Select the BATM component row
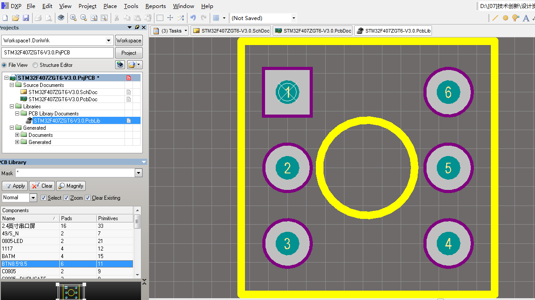 point(67,256)
